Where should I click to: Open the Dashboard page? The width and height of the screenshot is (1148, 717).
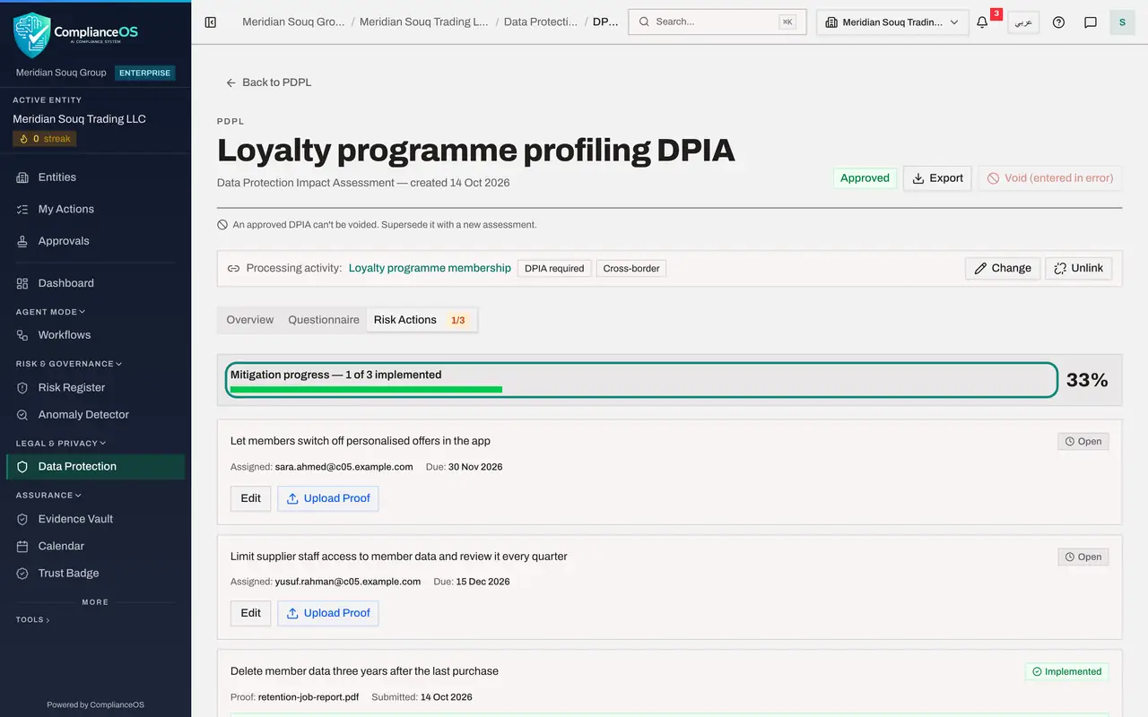tap(95, 283)
